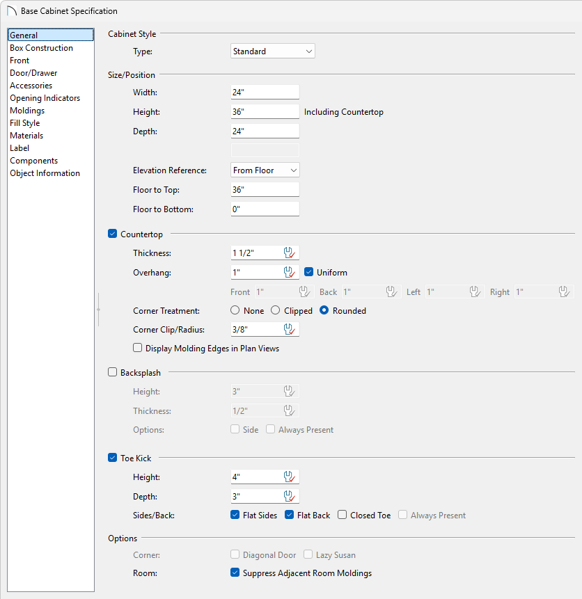Click the wrench icon beside Toe Kick Depth
582x599 pixels.
[x=289, y=496]
